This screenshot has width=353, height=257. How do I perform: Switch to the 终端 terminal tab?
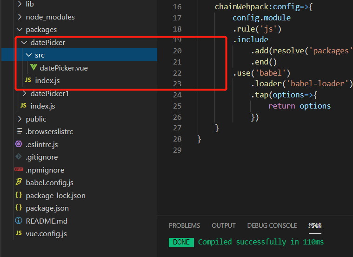tap(315, 225)
